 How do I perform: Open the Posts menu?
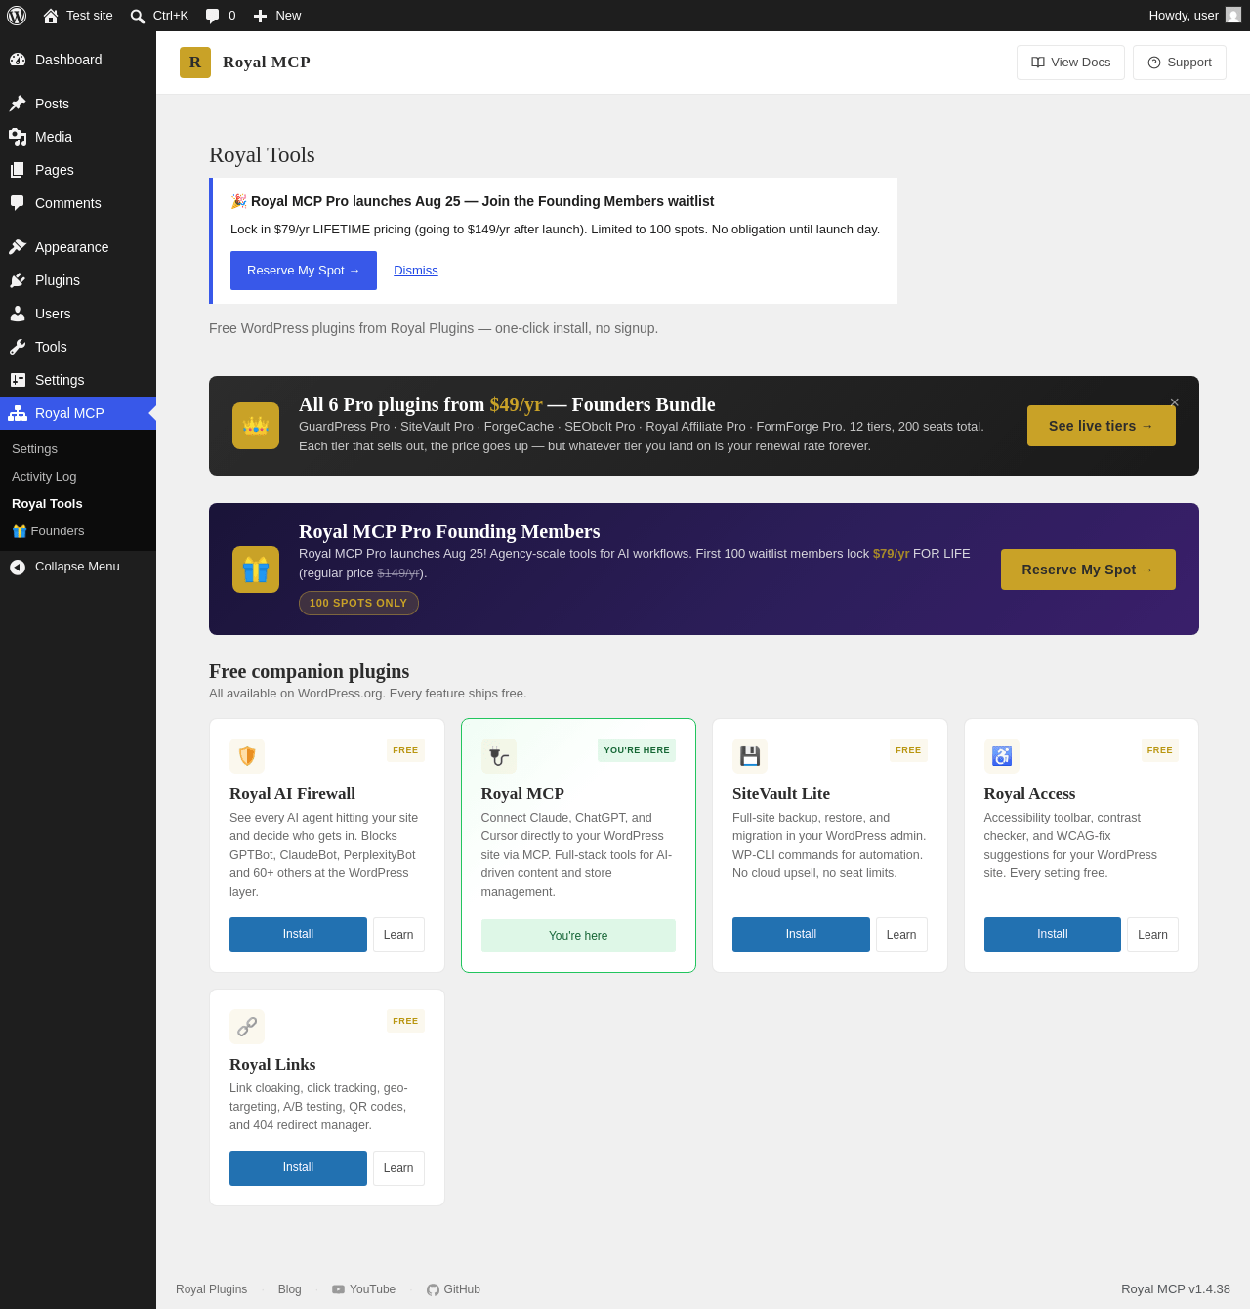[x=78, y=104]
